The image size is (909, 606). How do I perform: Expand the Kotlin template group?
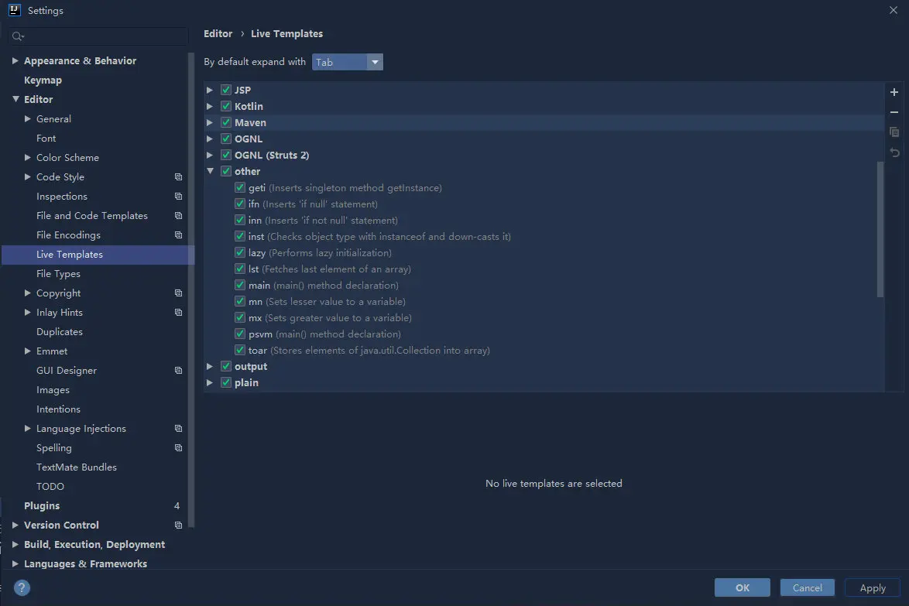tap(210, 106)
